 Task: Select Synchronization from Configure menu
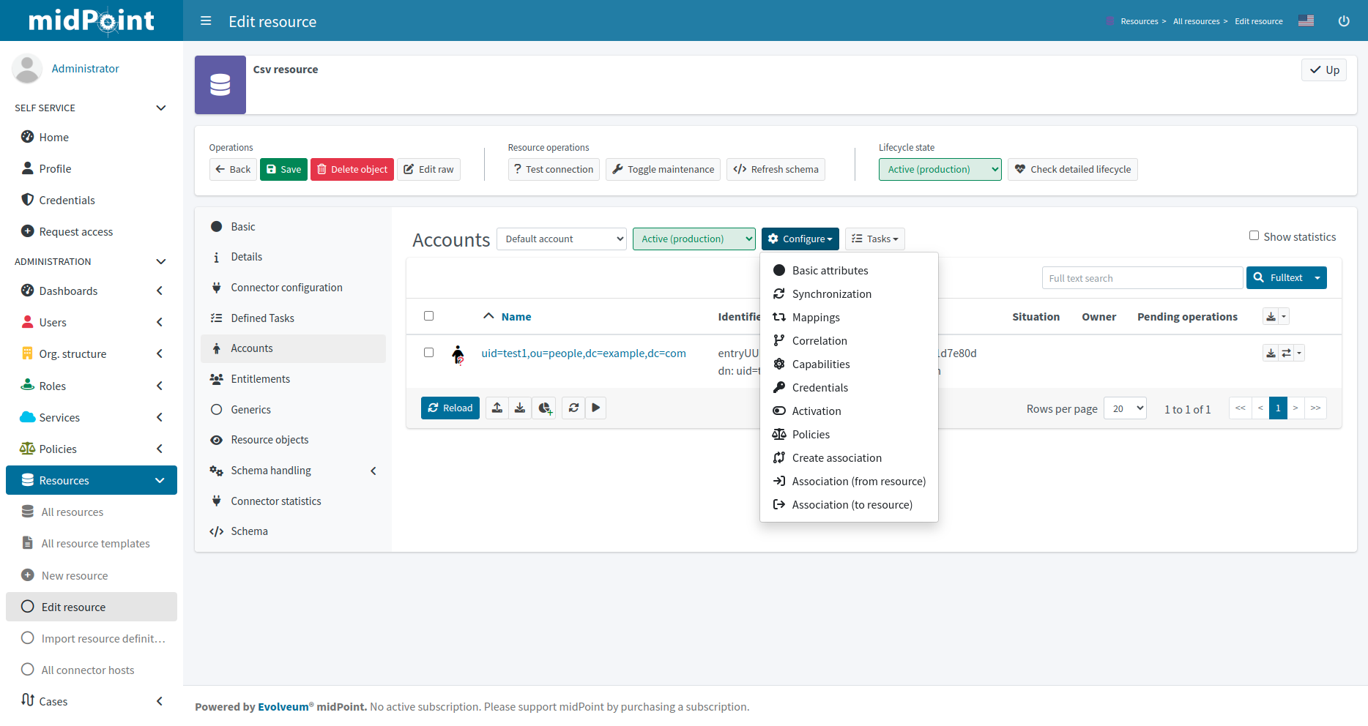[831, 294]
